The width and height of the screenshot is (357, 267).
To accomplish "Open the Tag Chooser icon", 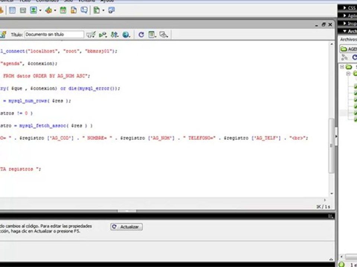I will click(111, 10).
